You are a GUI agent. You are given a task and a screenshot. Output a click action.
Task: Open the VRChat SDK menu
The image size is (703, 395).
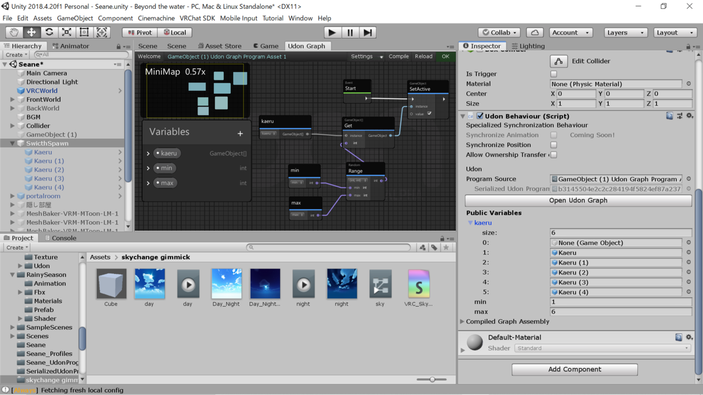tap(197, 18)
